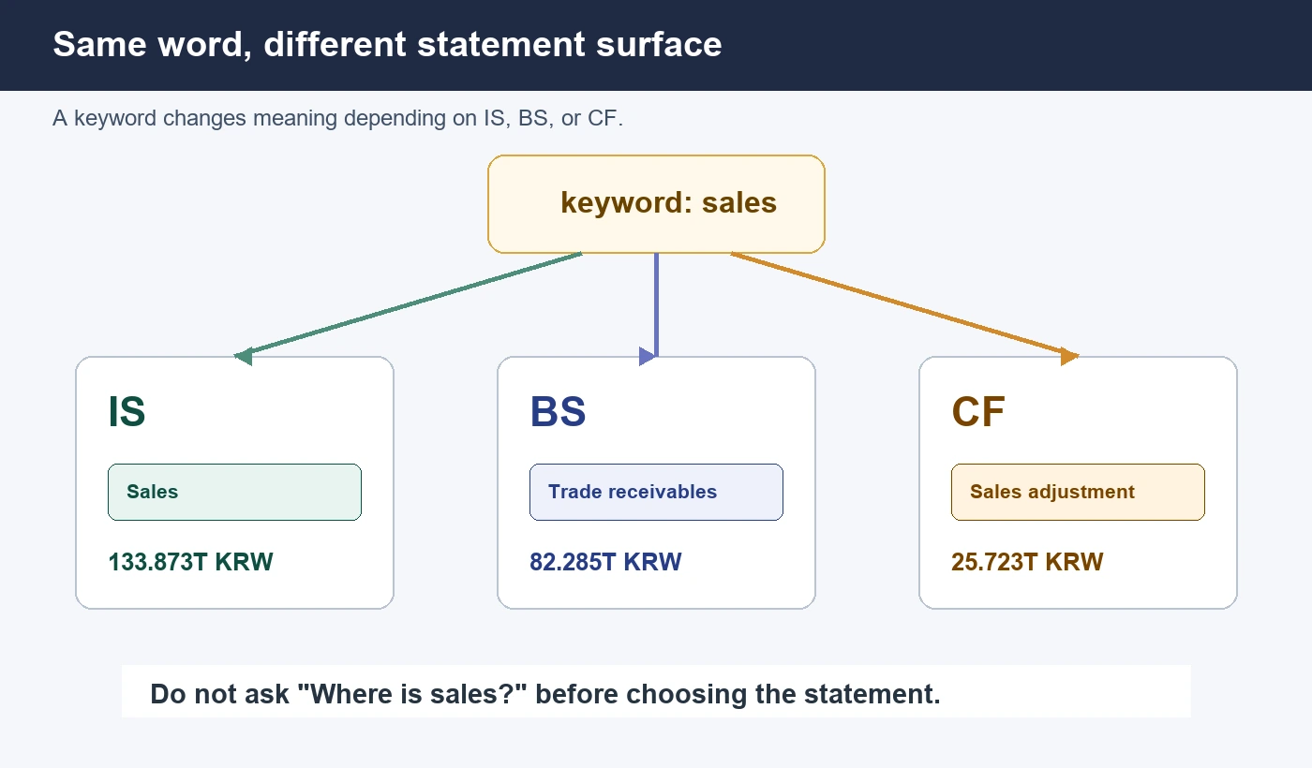
Task: Click the subtitle about keyword changing meaning
Action: [337, 119]
